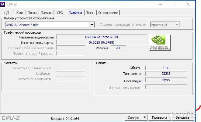Select the Графика tab
201x122 pixels.
tap(75, 12)
